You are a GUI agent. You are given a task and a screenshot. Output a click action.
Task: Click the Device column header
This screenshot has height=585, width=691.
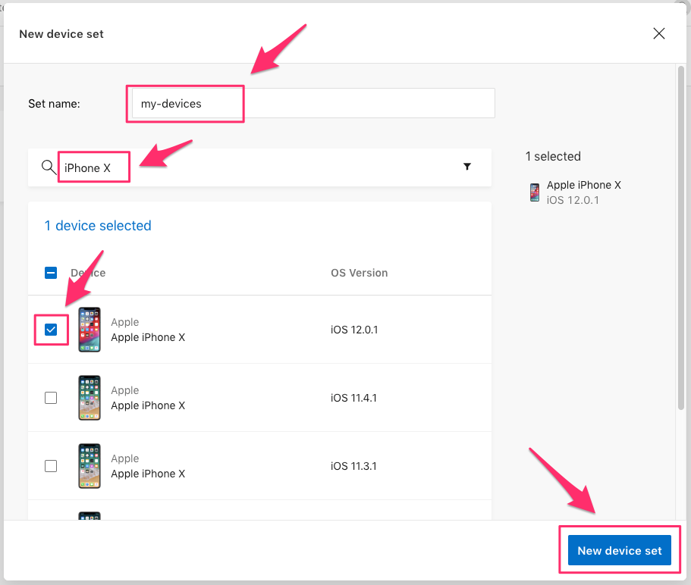coord(88,273)
